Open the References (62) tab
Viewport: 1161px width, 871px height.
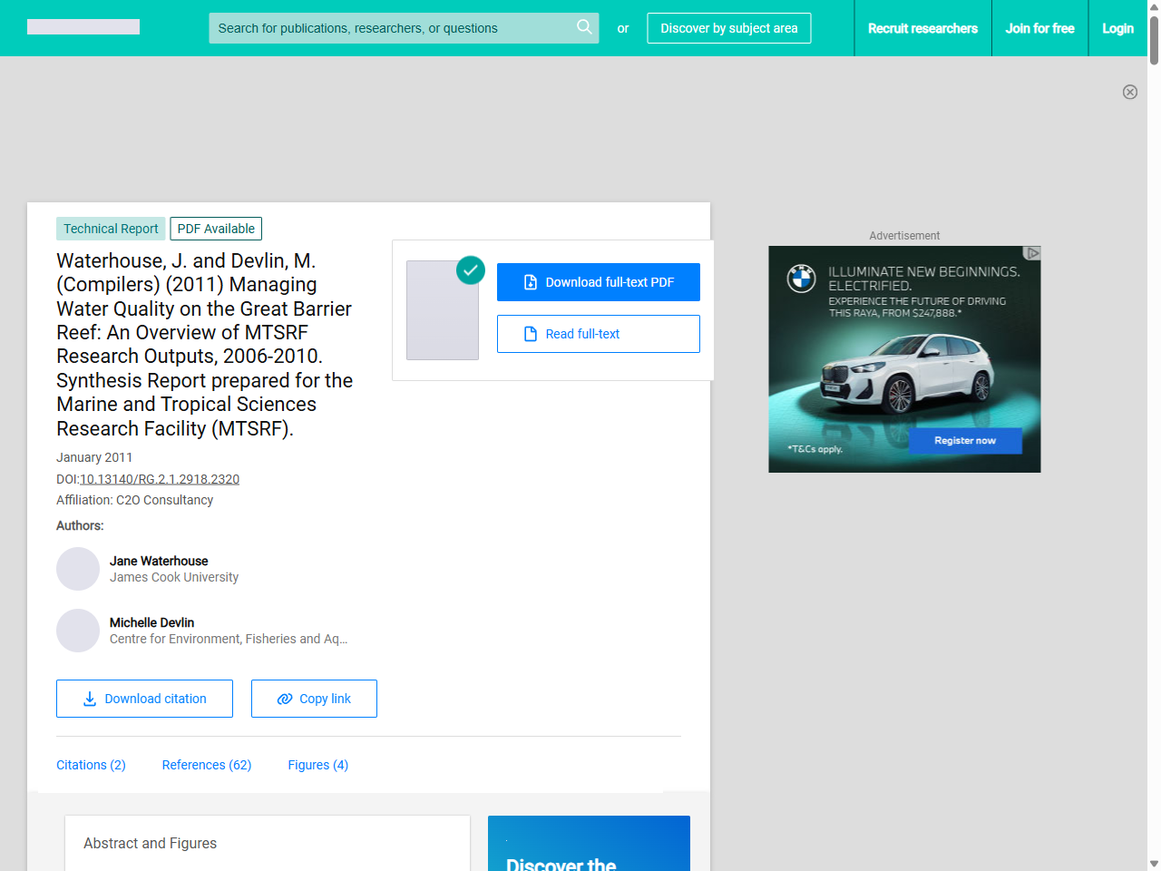pyautogui.click(x=207, y=765)
